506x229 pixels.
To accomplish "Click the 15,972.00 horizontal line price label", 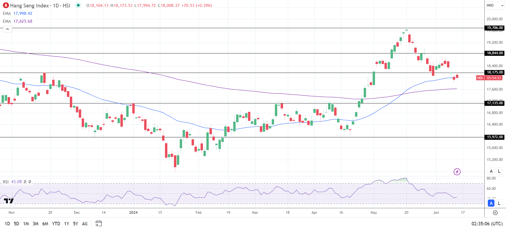I will coord(495,137).
